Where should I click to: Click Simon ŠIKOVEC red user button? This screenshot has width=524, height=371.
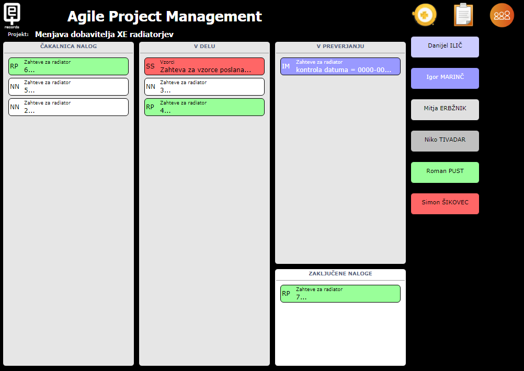pyautogui.click(x=445, y=203)
